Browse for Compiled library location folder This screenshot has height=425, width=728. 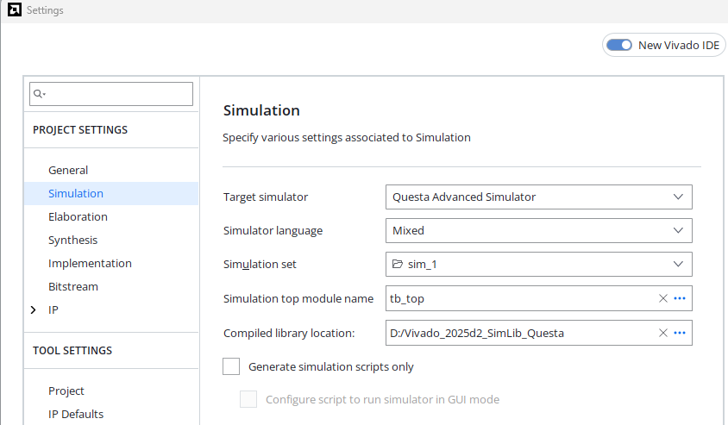click(680, 333)
